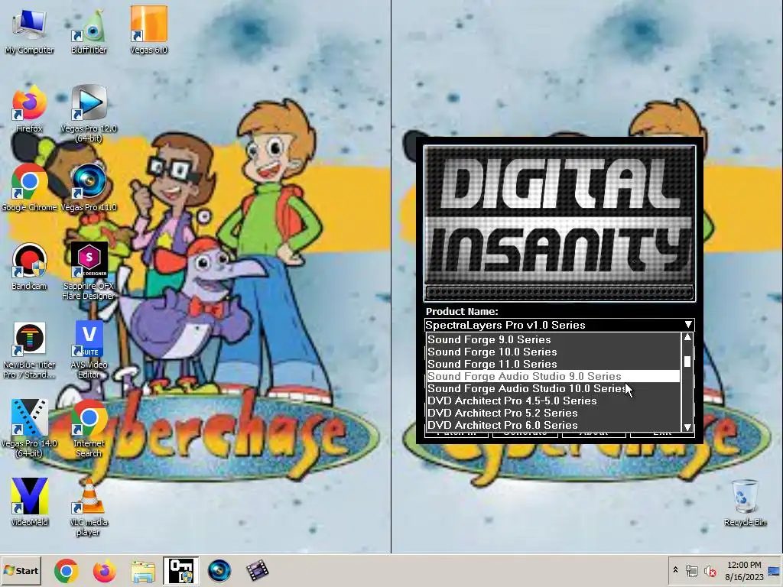Open Firefox from the taskbar
Viewport: 783px width, 587px height.
[x=104, y=571]
